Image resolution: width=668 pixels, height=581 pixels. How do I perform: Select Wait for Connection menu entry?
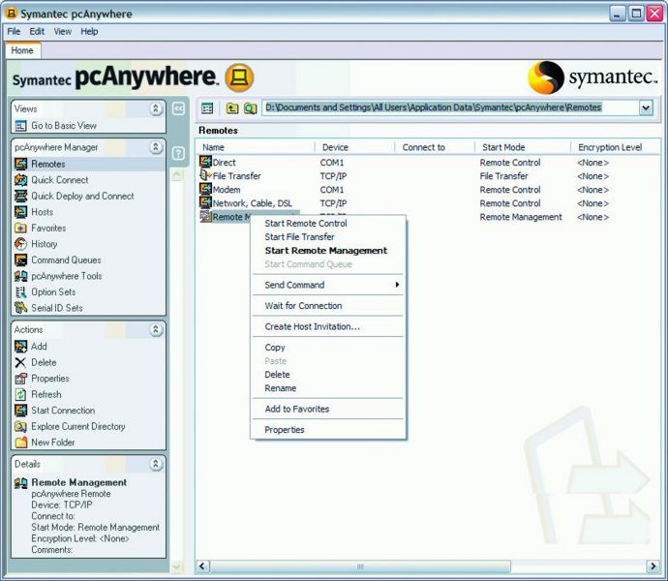(327, 306)
